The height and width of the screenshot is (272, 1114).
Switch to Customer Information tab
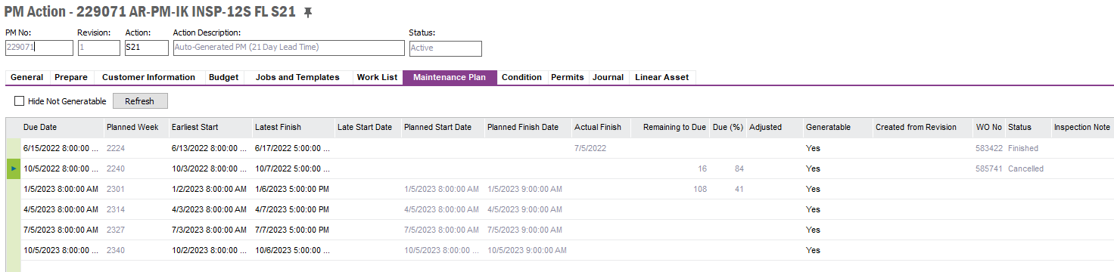[x=148, y=77]
